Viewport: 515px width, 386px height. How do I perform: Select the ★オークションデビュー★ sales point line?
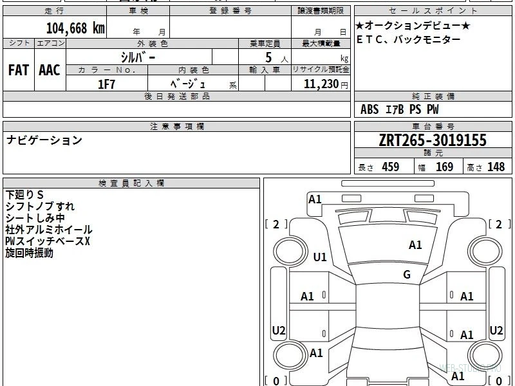(x=413, y=26)
